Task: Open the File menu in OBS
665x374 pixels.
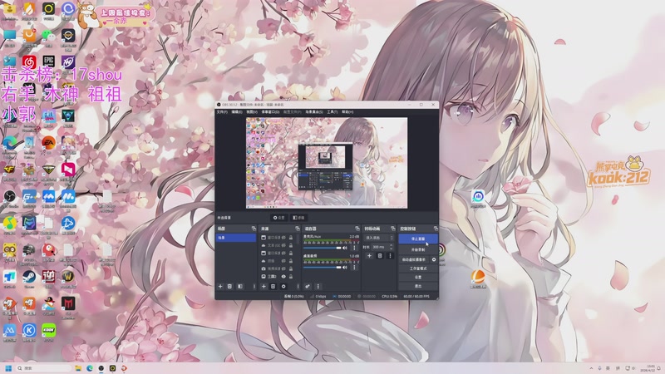Action: (222, 112)
